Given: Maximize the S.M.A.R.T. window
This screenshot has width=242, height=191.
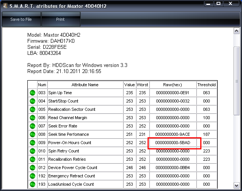Looking at the screenshot, I should (218, 3).
